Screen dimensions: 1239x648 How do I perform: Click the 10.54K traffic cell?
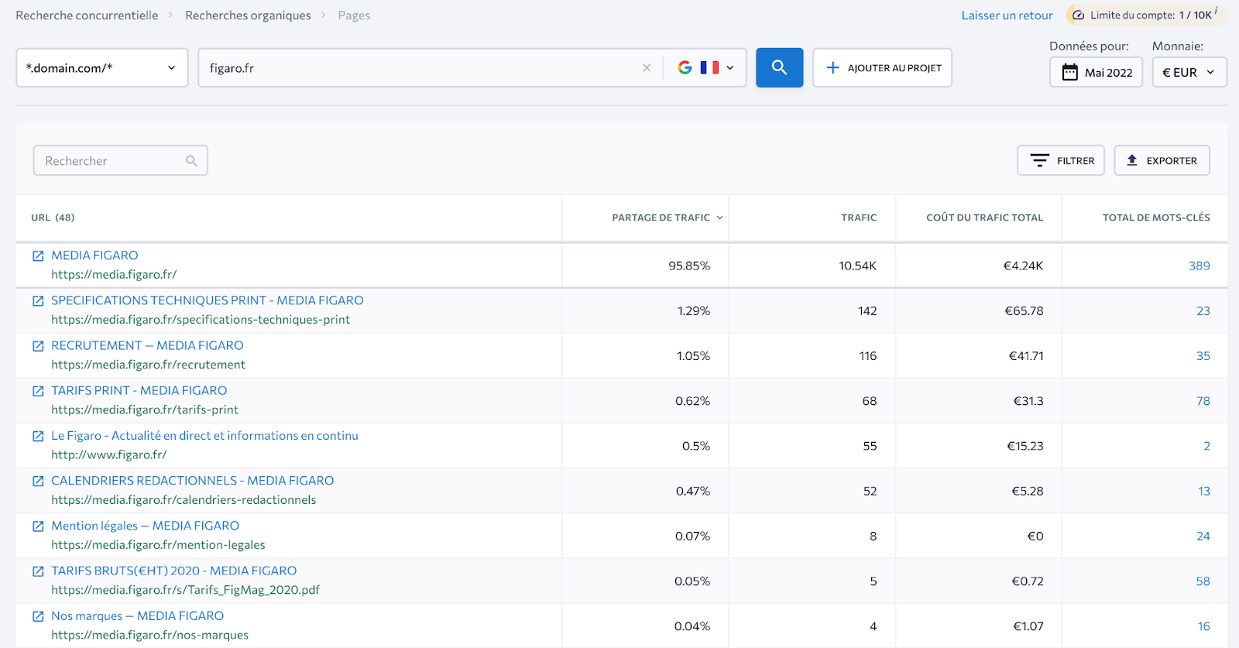click(857, 266)
